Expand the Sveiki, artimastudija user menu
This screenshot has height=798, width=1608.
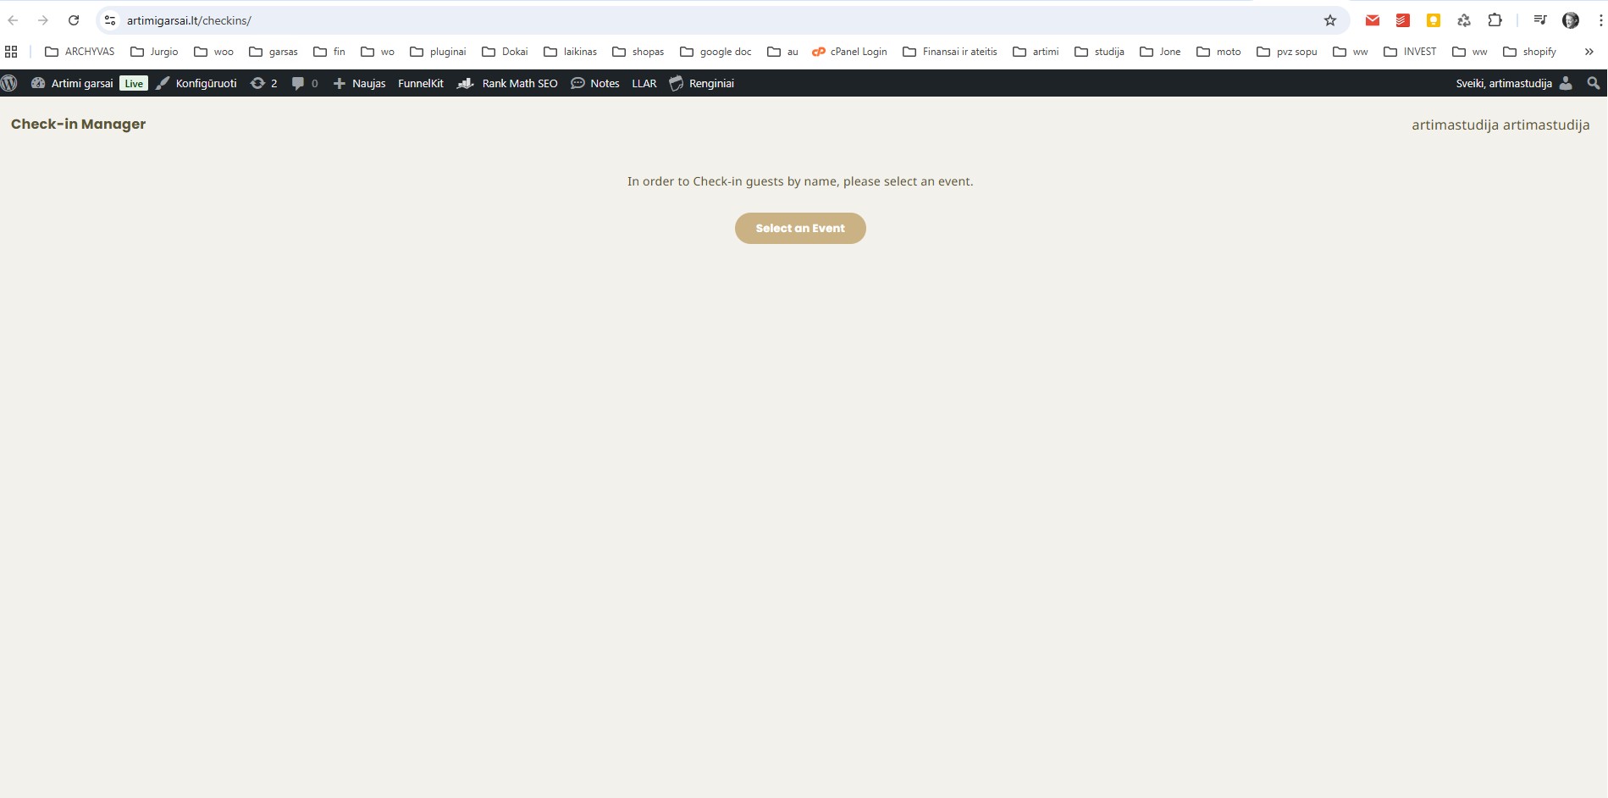[1513, 83]
